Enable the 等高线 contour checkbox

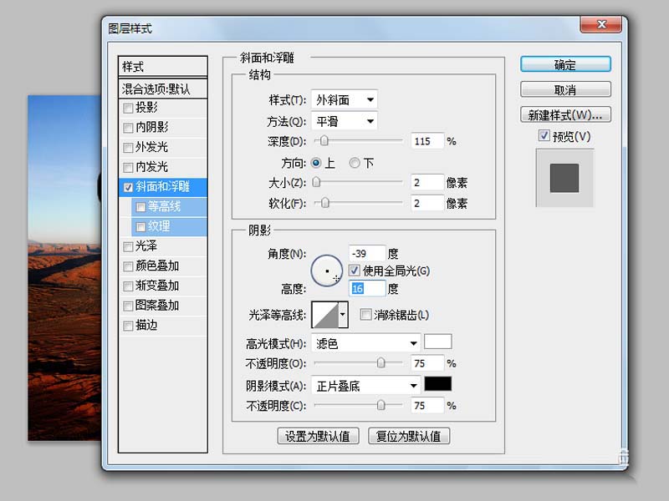point(140,207)
